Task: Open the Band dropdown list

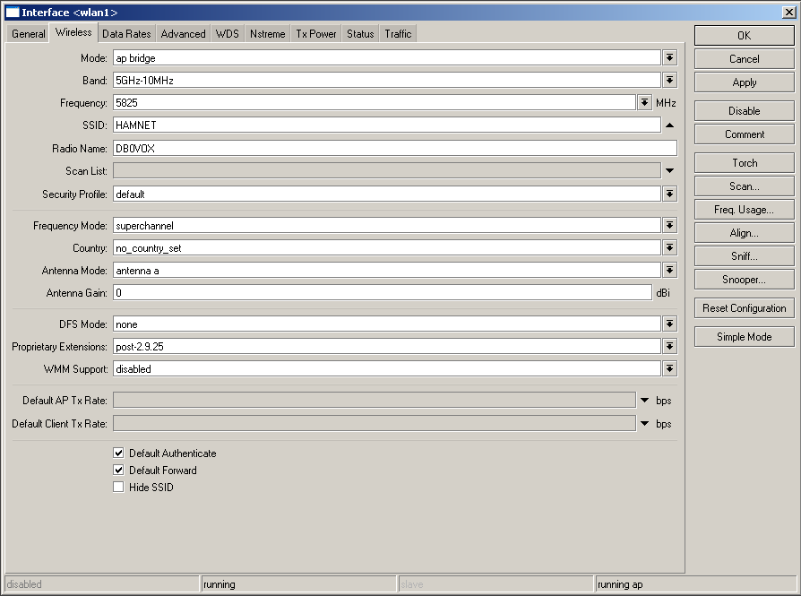Action: pos(669,81)
